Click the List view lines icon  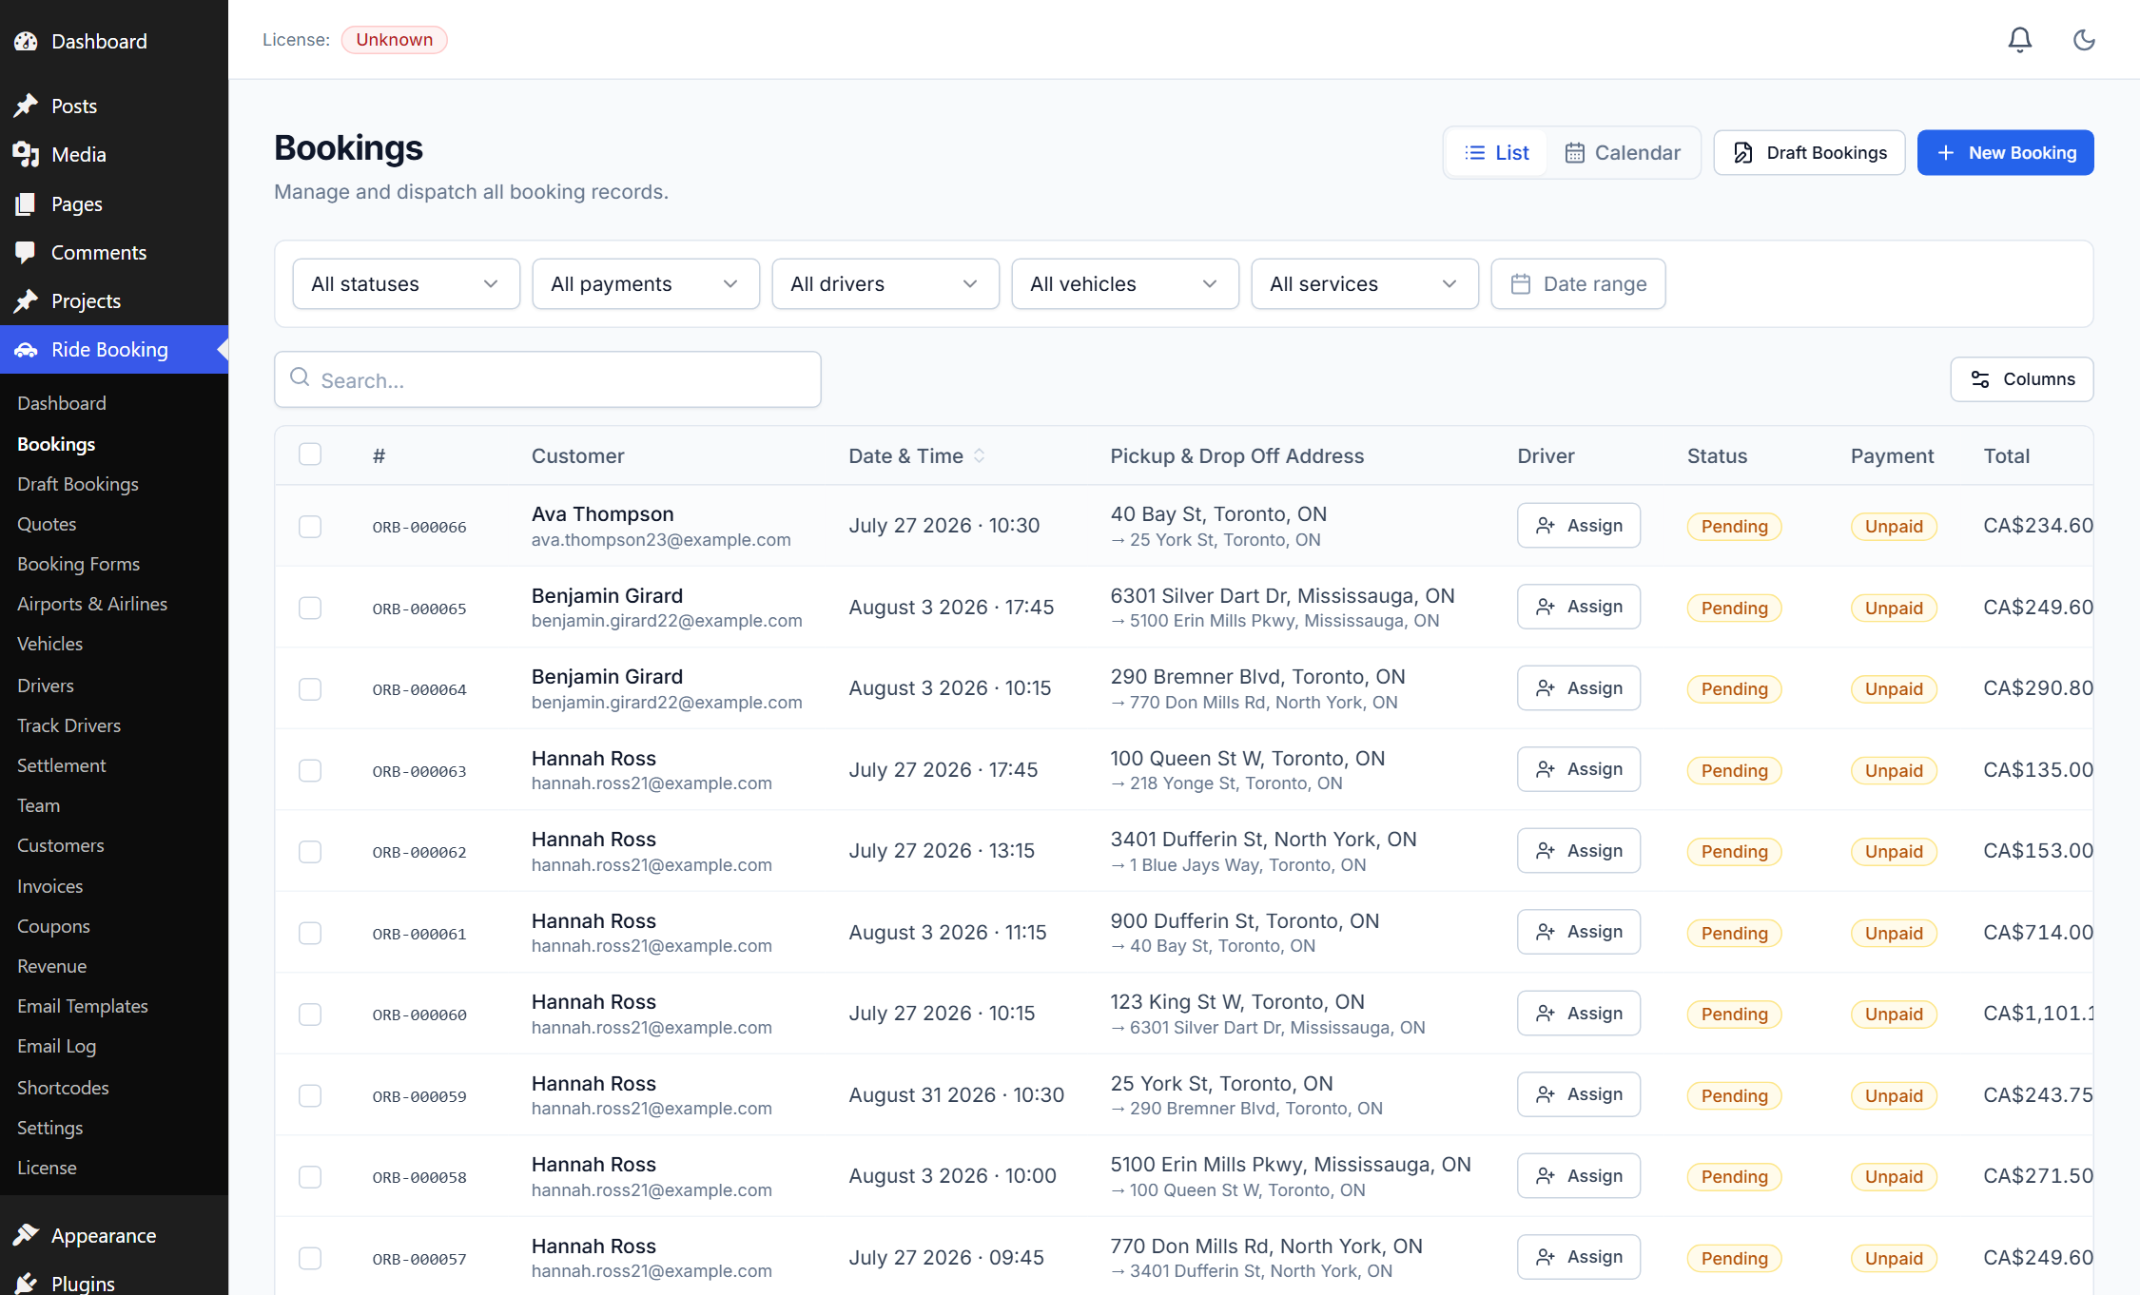[x=1474, y=152]
